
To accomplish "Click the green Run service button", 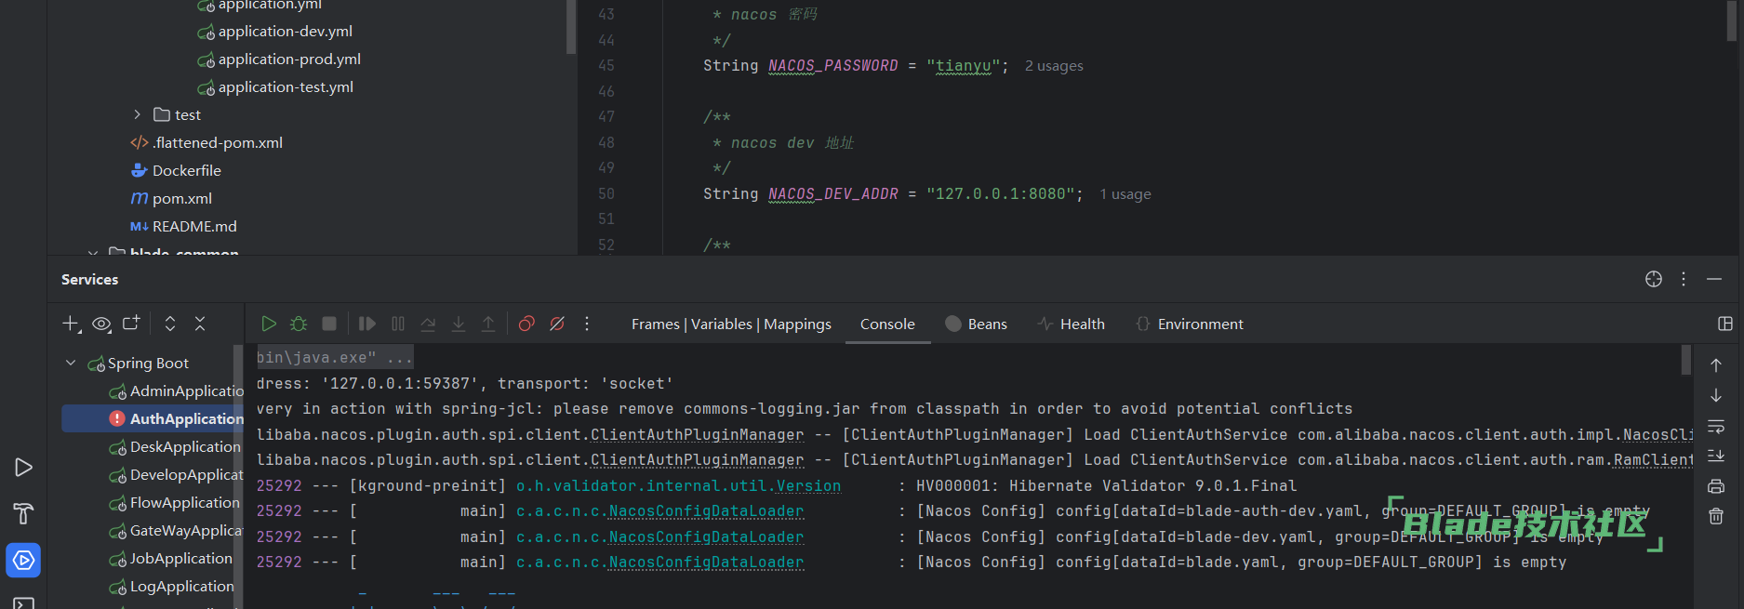I will [269, 324].
